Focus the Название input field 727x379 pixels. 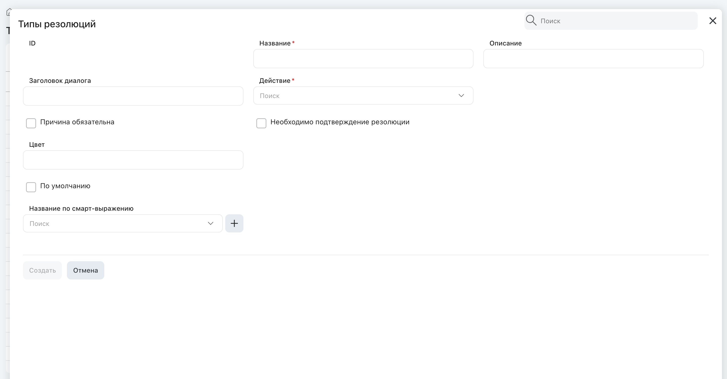point(363,59)
